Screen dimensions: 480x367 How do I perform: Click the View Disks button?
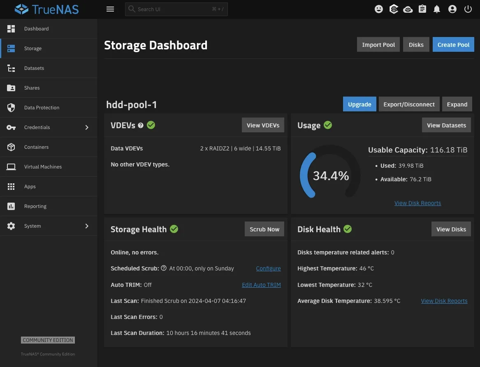451,229
